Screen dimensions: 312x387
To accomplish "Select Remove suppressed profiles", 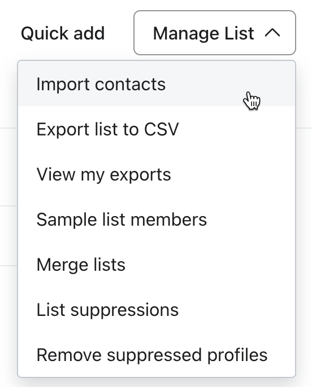I will coord(157,355).
